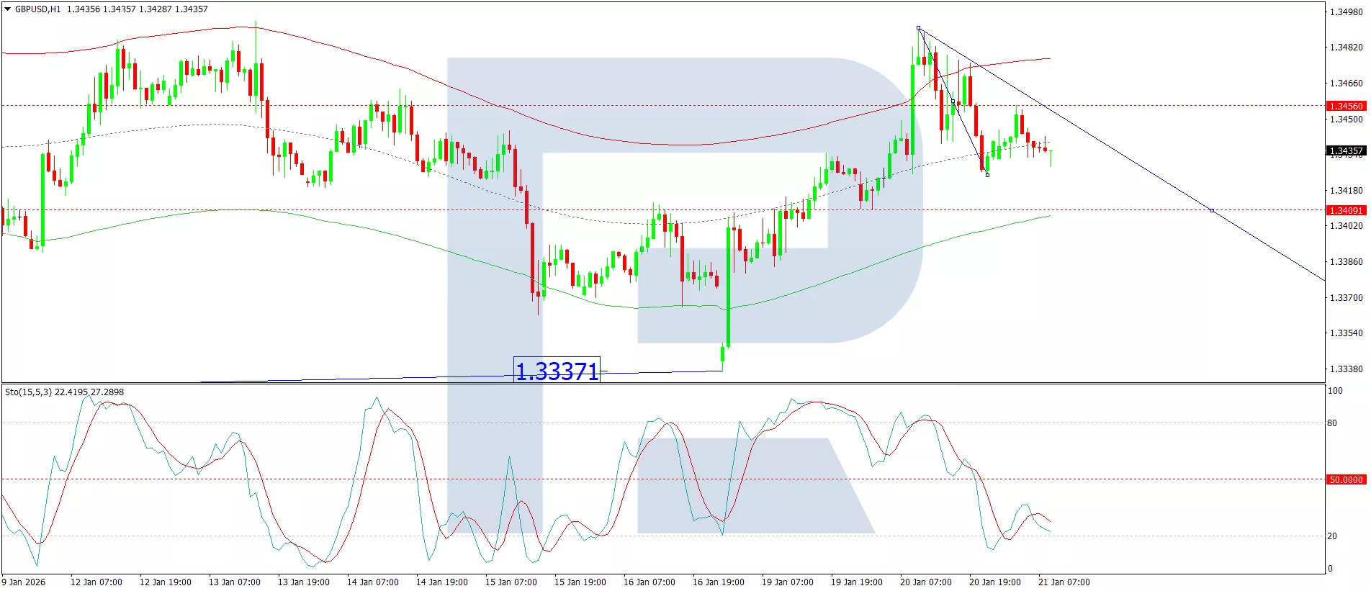This screenshot has width=1371, height=591.
Task: Select the short trendline's middle anchor point
Action: [953, 101]
